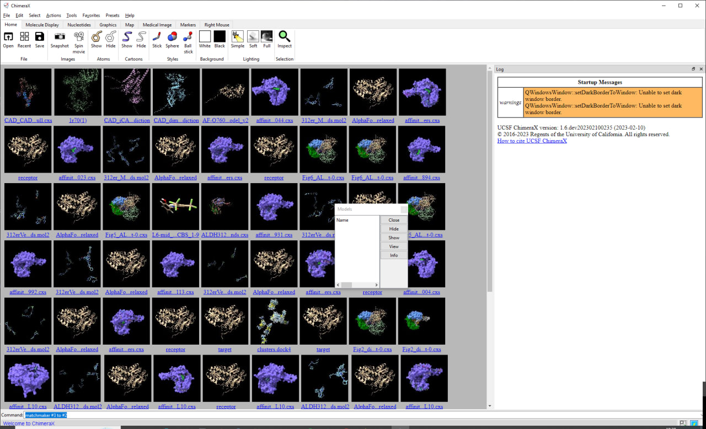This screenshot has width=706, height=429.
Task: Undock the Log panel with float button
Action: pos(693,69)
